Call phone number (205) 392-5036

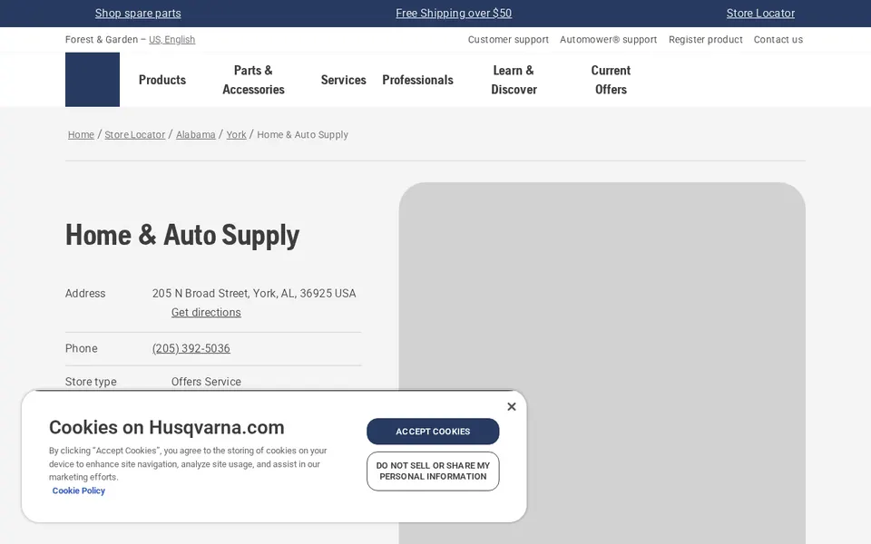click(x=191, y=348)
